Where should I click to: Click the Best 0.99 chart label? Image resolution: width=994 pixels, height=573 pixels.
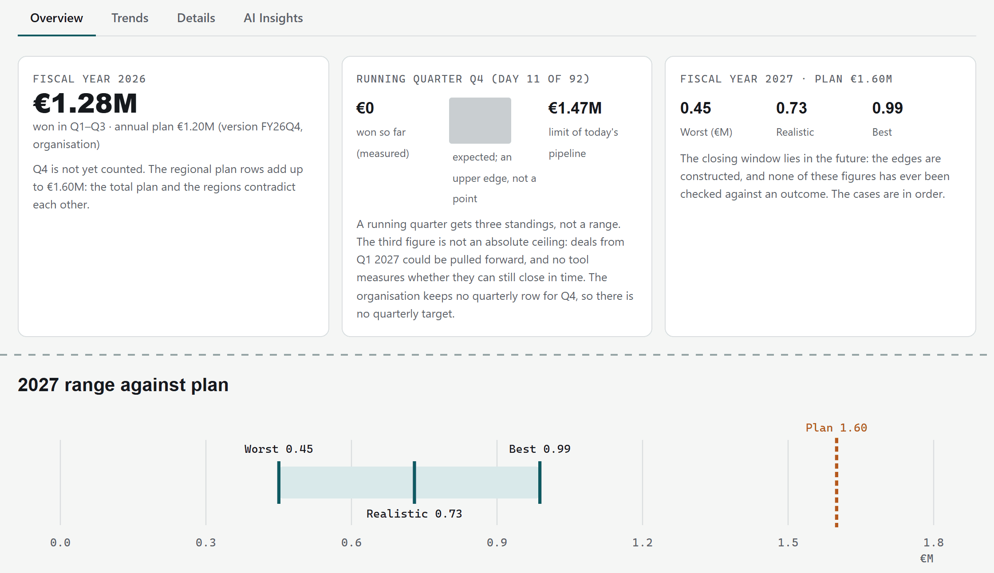tap(540, 449)
